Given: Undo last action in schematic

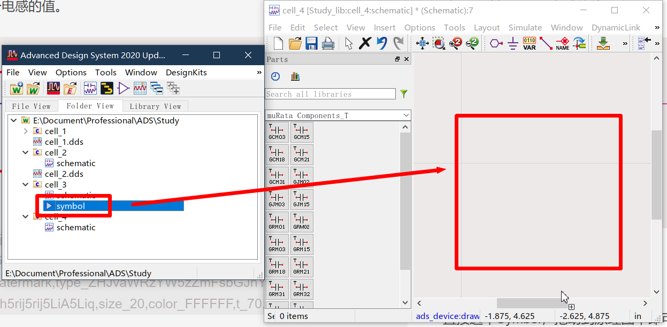Looking at the screenshot, I should (382, 43).
